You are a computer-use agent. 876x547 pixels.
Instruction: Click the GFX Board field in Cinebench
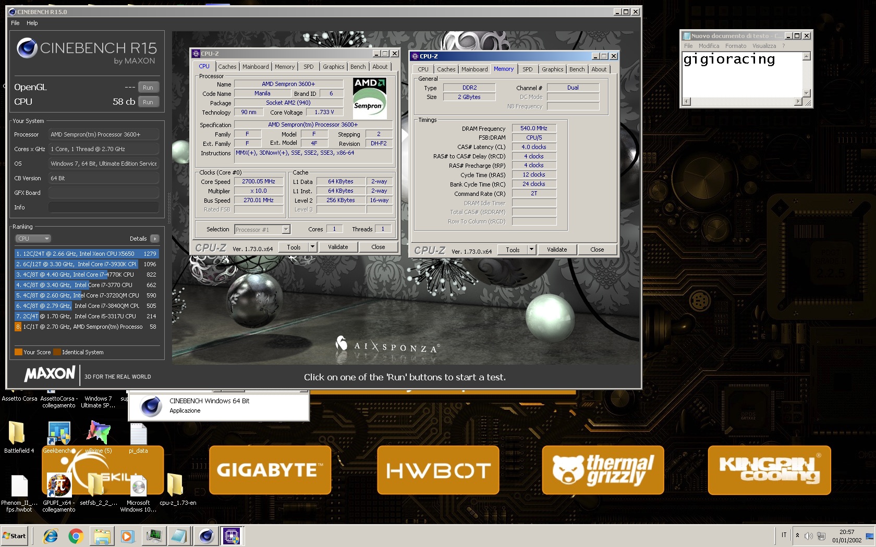pyautogui.click(x=104, y=193)
